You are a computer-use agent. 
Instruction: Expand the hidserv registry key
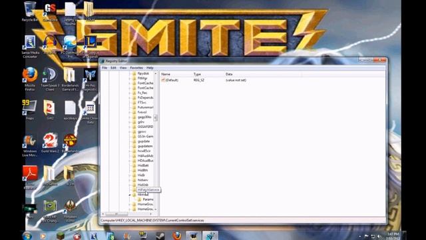coord(130,180)
